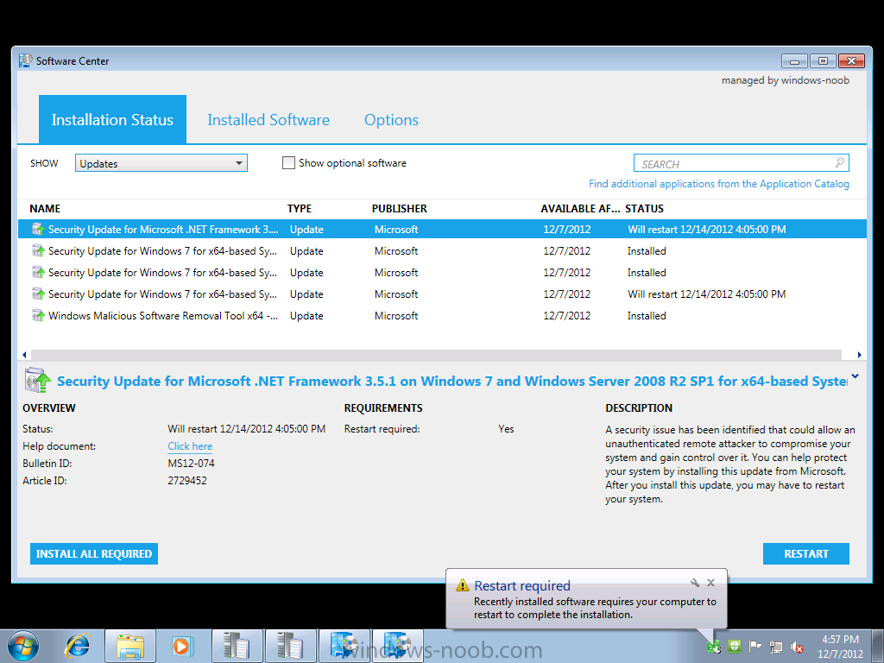Collapse the update details pane chevron

point(856,376)
